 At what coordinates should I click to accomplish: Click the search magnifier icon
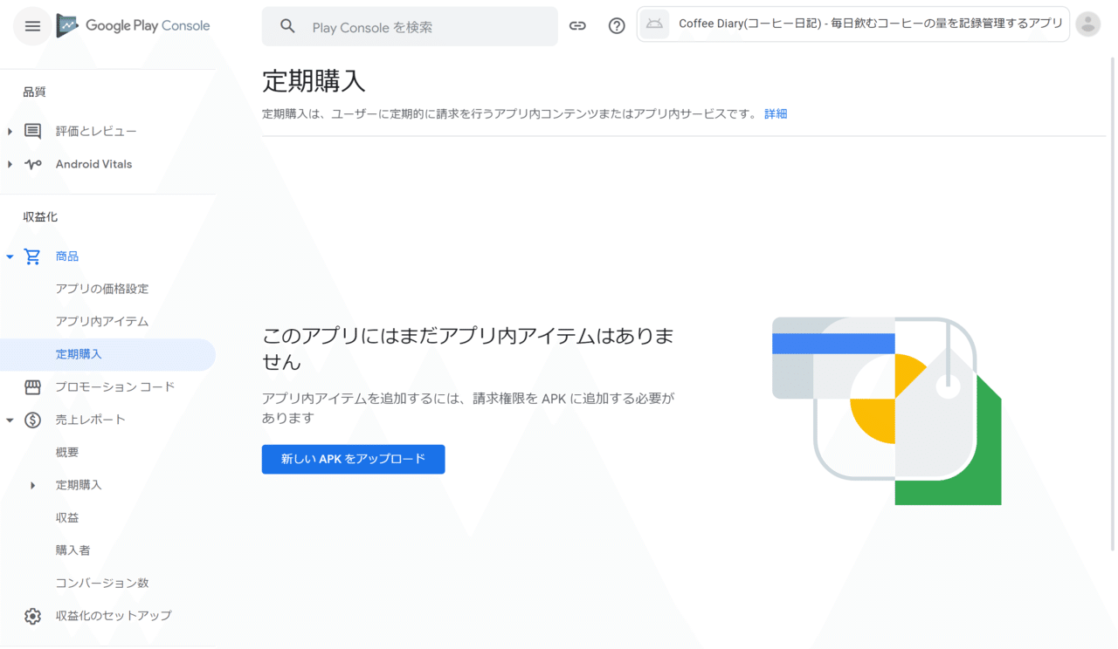287,26
